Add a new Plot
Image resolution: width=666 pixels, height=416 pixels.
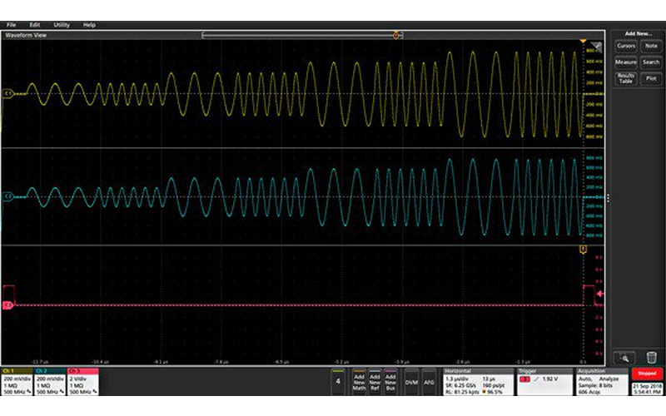click(651, 78)
